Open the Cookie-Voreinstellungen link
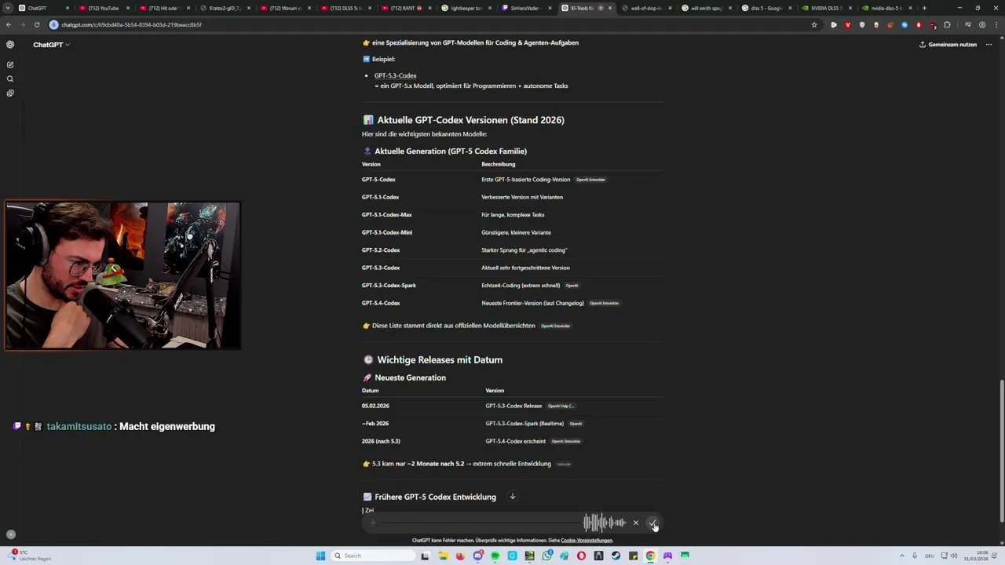Viewport: 1005px width, 565px height. point(587,540)
